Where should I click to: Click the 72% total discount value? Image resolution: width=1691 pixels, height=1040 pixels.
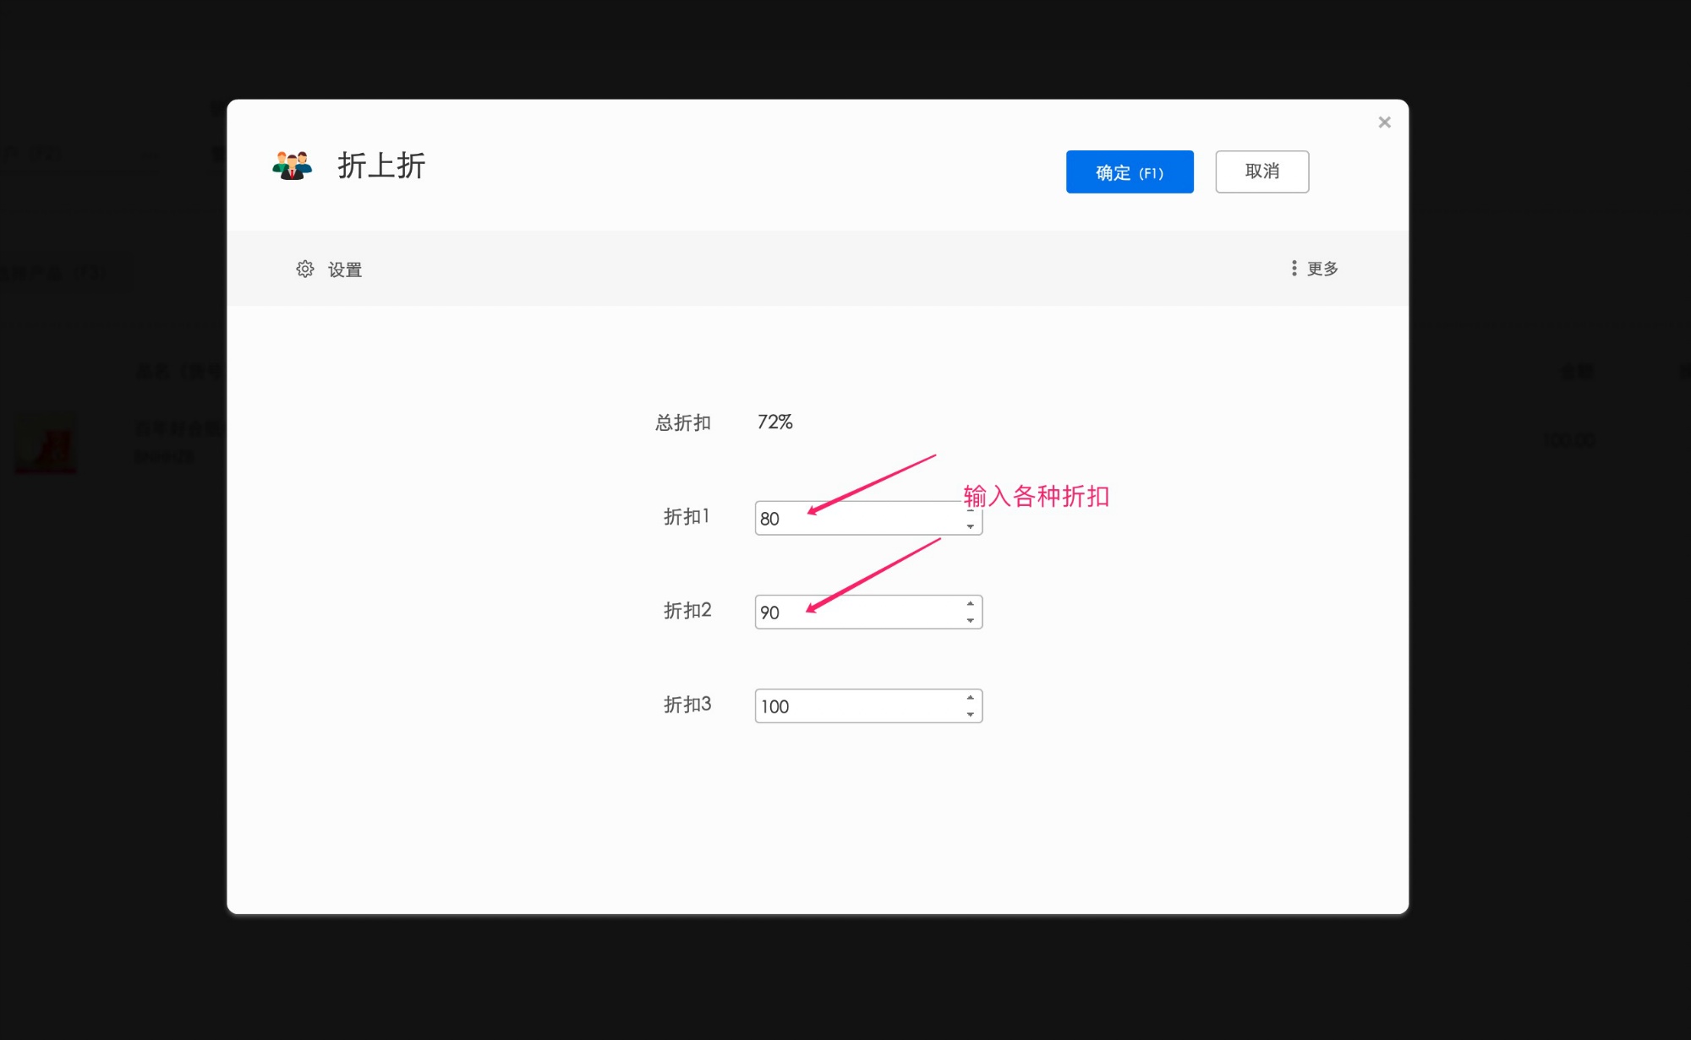(775, 422)
